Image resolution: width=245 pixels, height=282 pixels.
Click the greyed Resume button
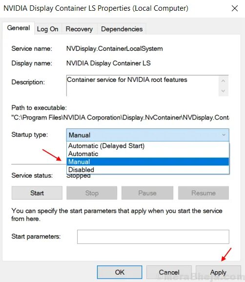click(x=204, y=193)
